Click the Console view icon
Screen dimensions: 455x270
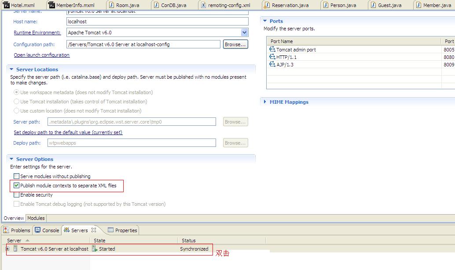37,230
